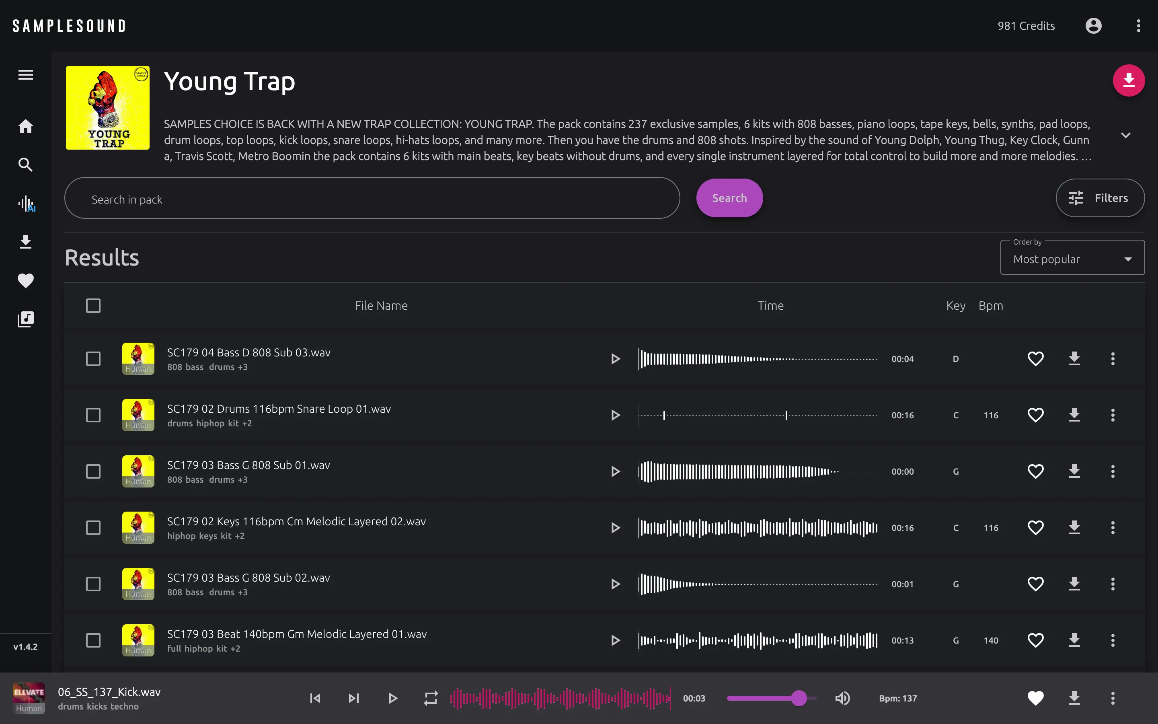Open the sidebar search page
This screenshot has width=1158, height=724.
click(x=25, y=165)
